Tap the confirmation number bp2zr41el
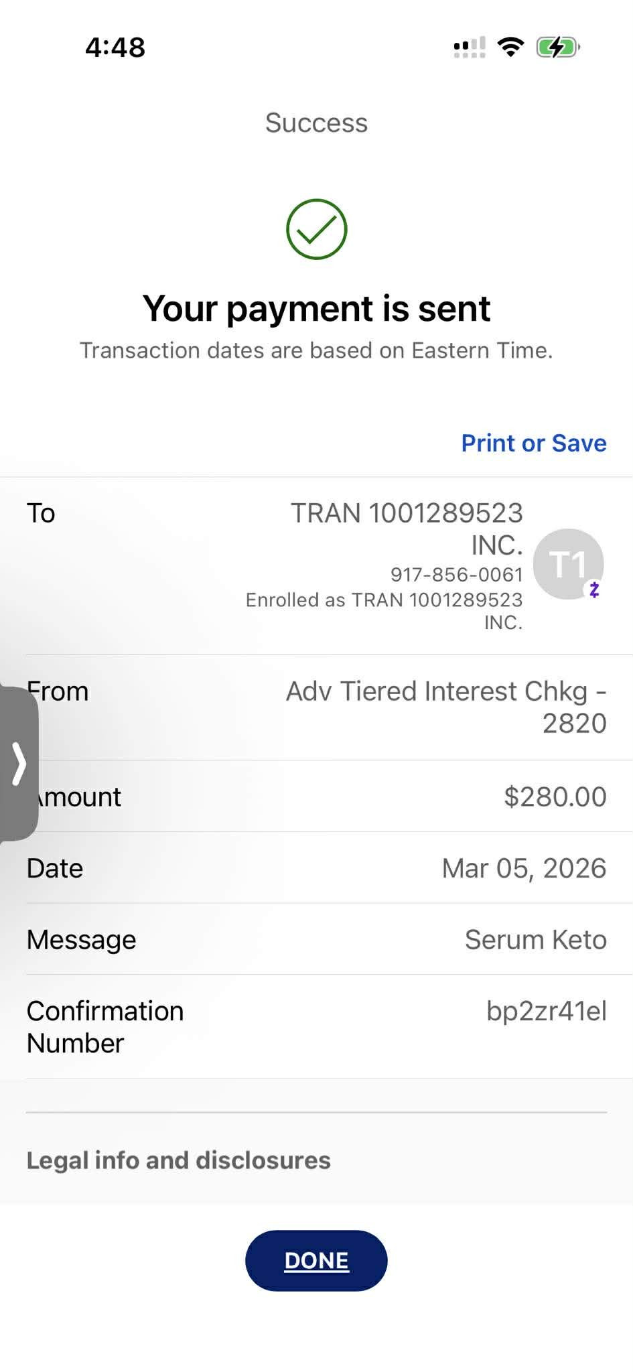633x1372 pixels. coord(546,1011)
